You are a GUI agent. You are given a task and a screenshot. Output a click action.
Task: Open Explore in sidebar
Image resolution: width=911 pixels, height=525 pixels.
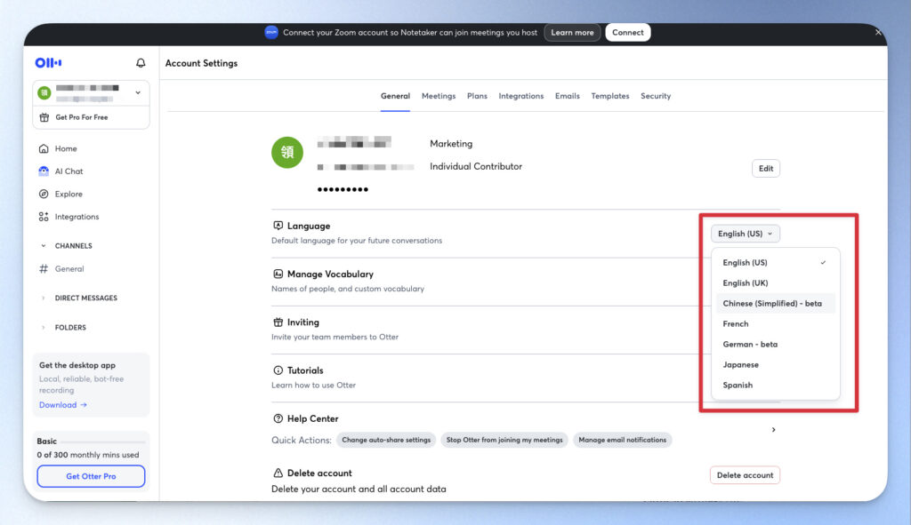pyautogui.click(x=69, y=194)
